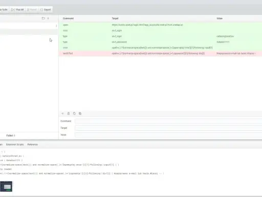Focus the Value input field

pos(168,135)
